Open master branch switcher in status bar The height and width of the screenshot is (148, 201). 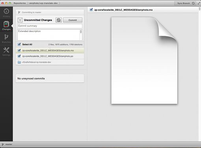tap(7, 144)
